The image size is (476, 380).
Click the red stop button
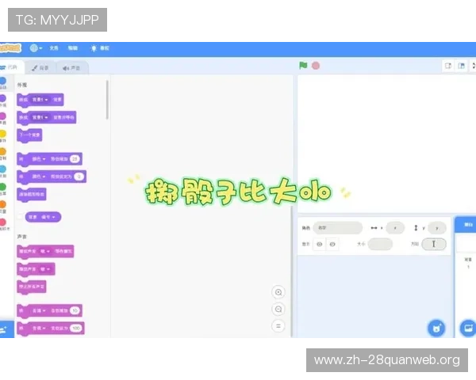[x=316, y=66]
